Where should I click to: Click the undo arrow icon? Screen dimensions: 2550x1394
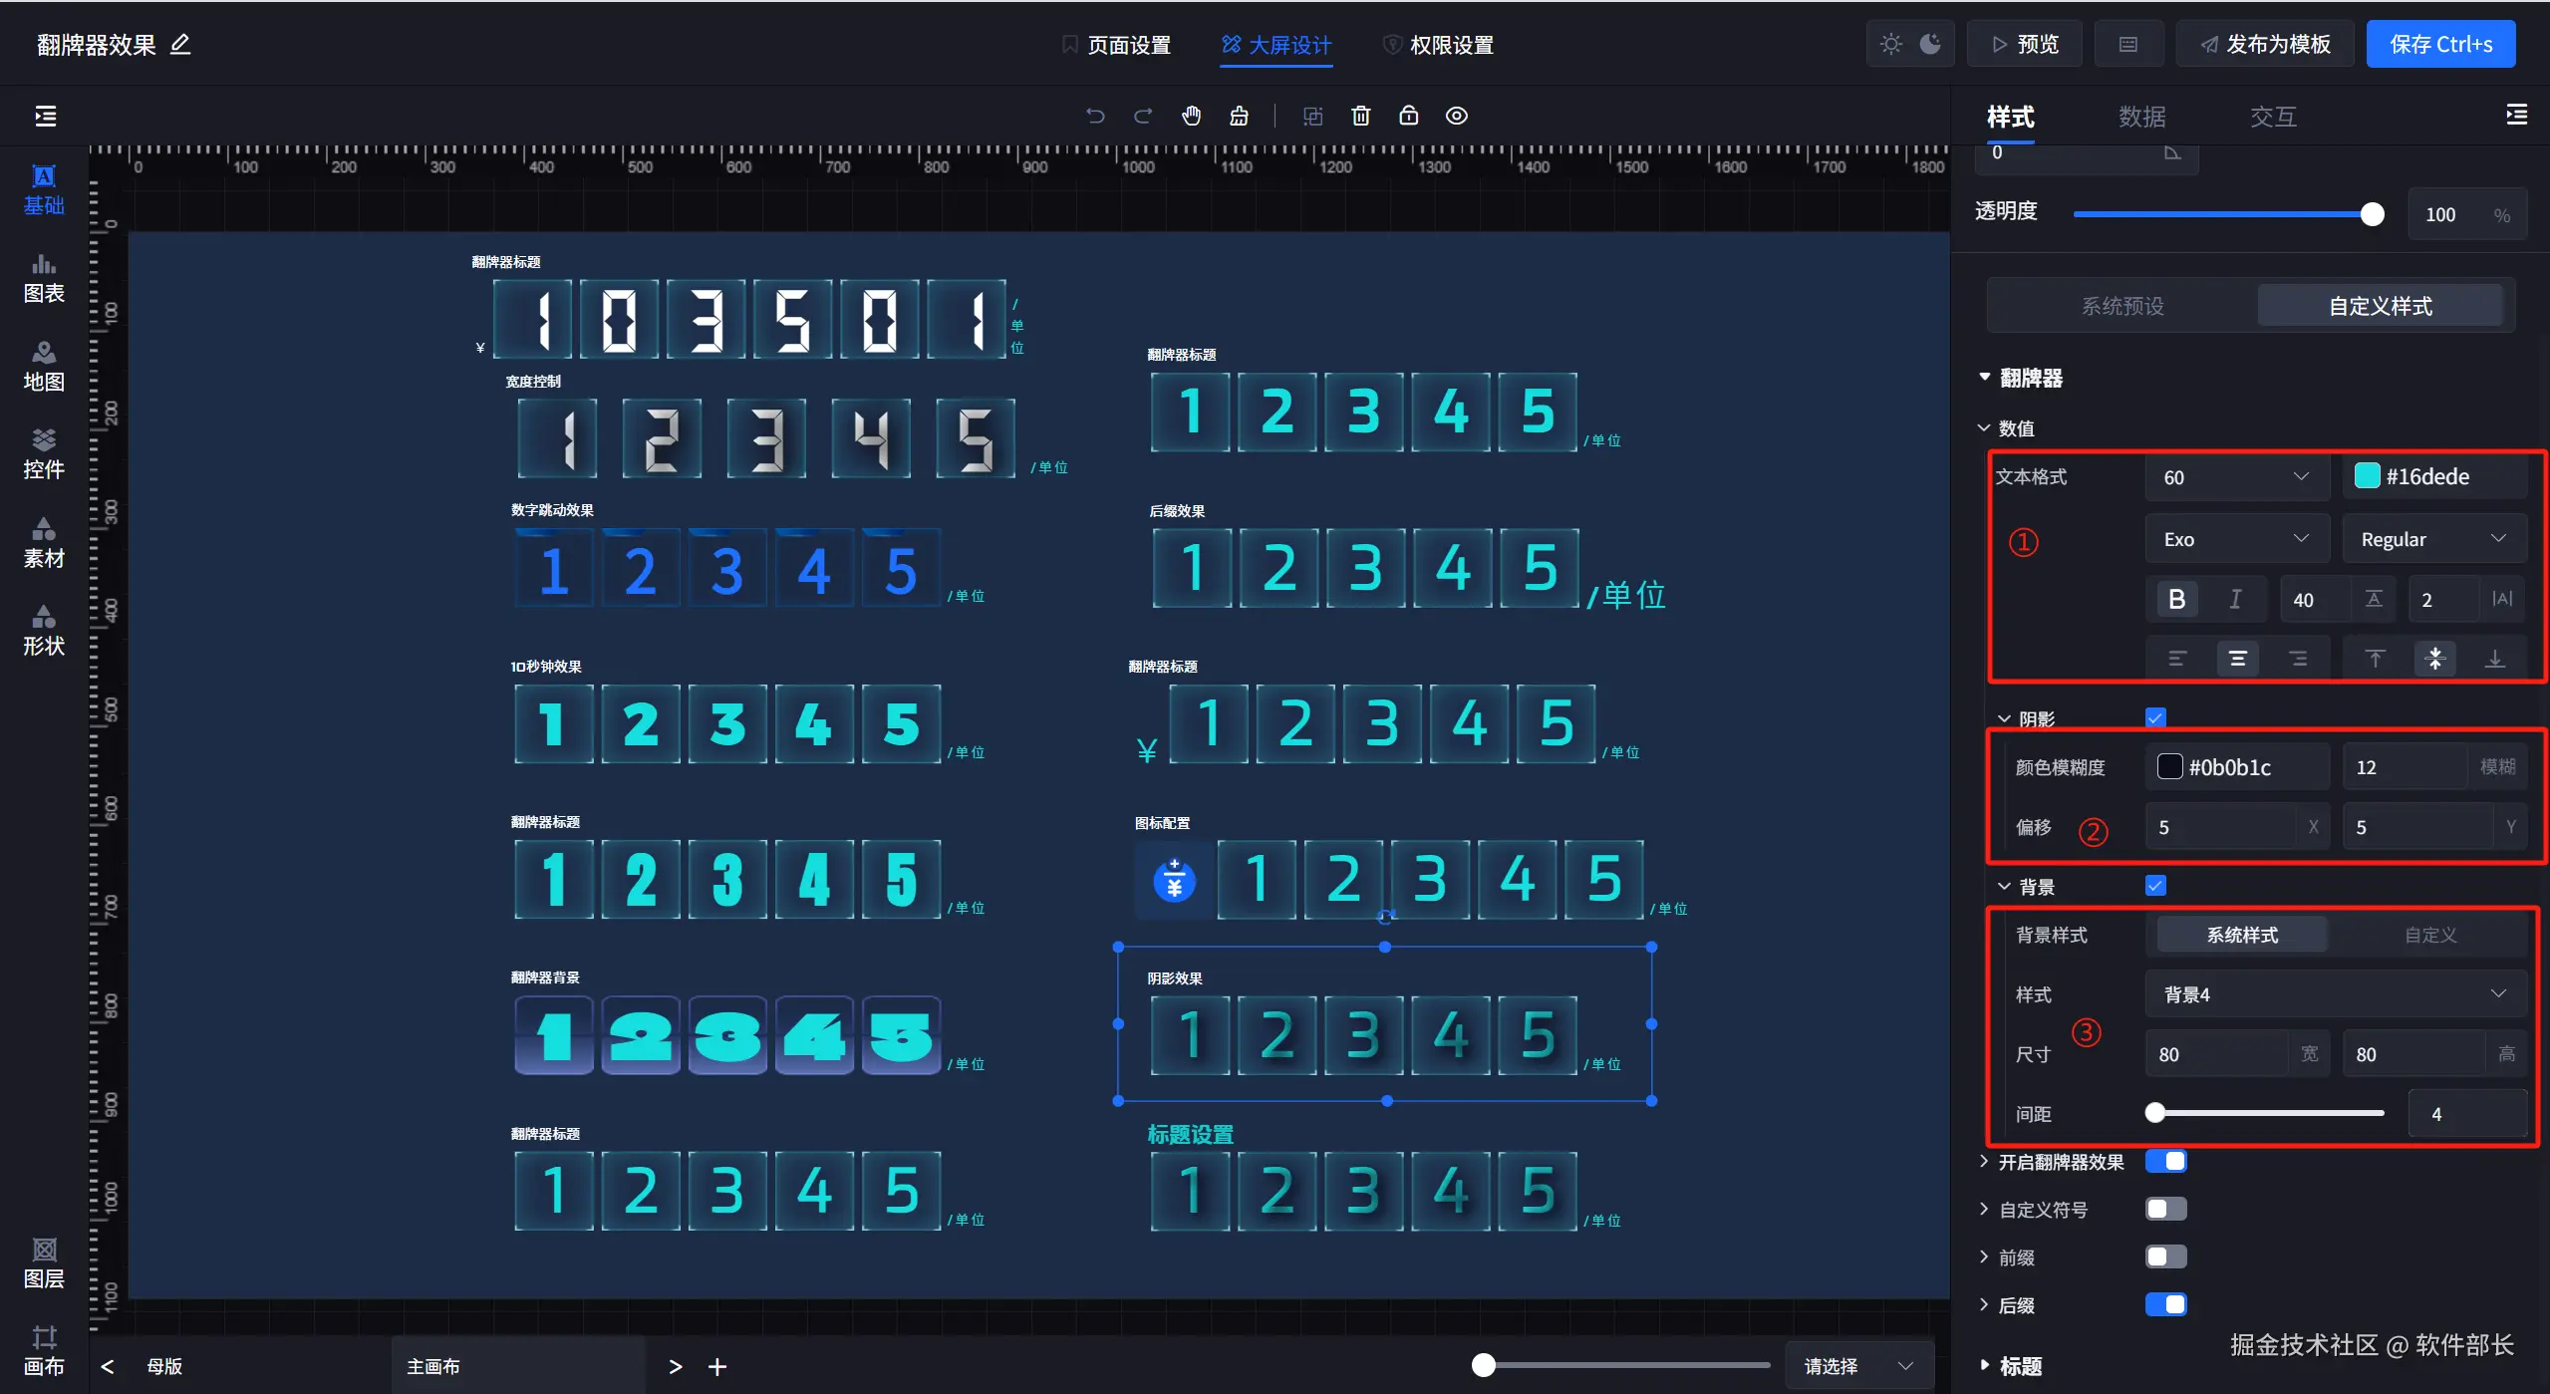(1095, 116)
